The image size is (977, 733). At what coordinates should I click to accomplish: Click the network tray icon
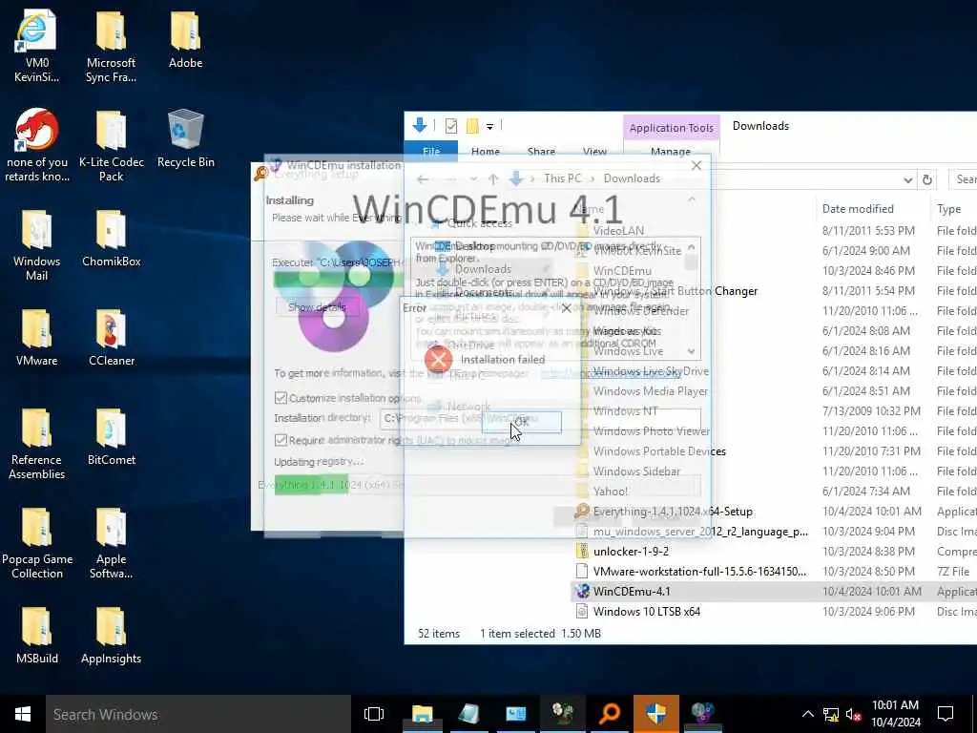831,714
